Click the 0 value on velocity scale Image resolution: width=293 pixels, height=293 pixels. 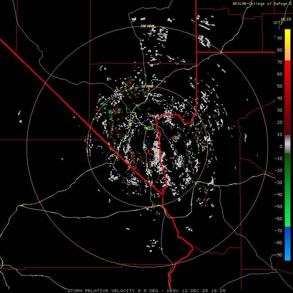[281, 146]
